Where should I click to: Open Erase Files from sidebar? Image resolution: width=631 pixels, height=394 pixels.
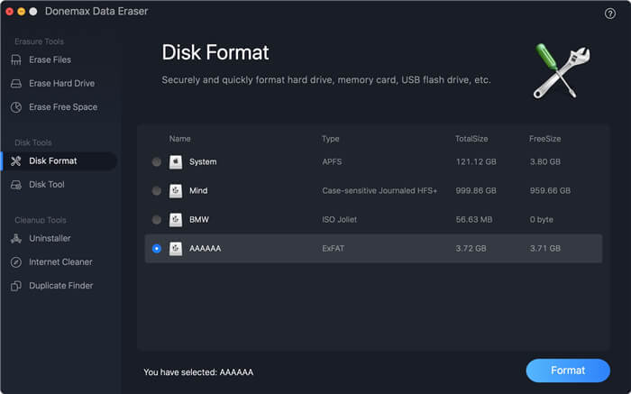(50, 60)
